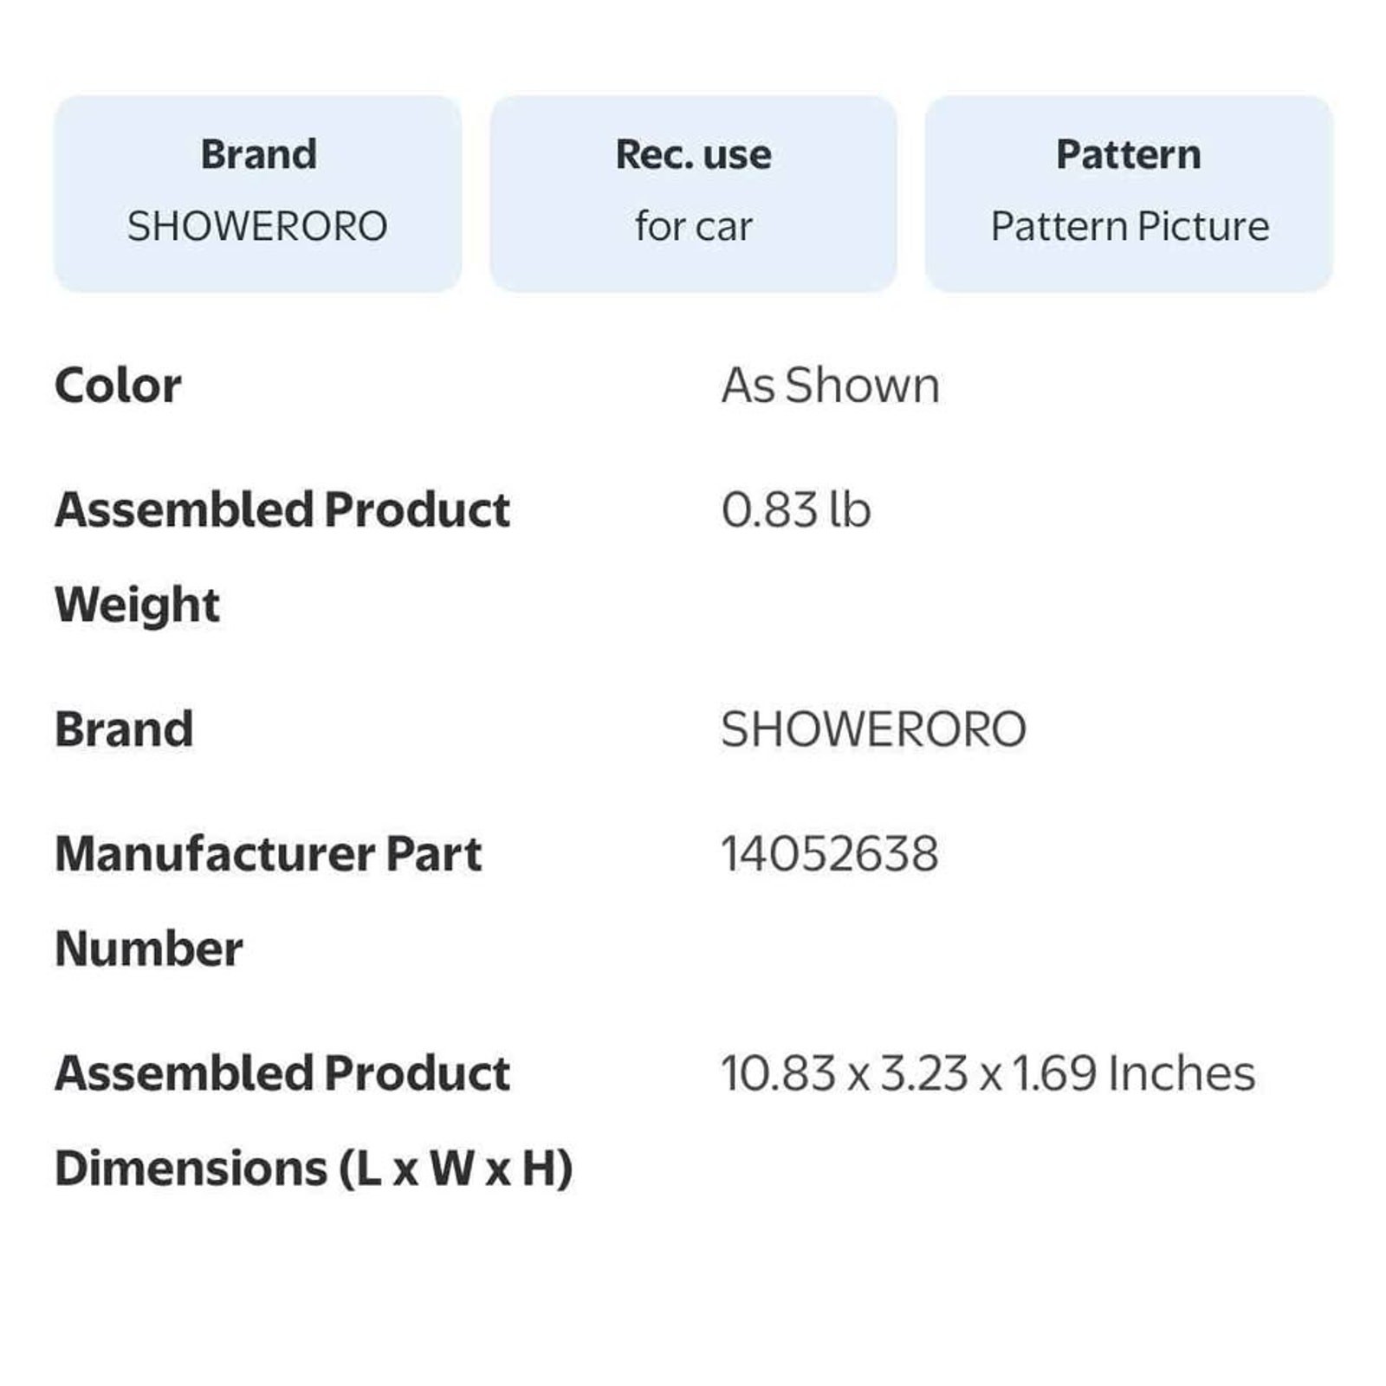The image size is (1386, 1386).
Task: Click the Color specification label
Action: 118,385
